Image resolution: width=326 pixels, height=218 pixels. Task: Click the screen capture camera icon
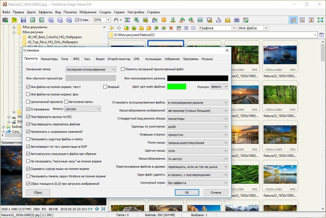5,20
